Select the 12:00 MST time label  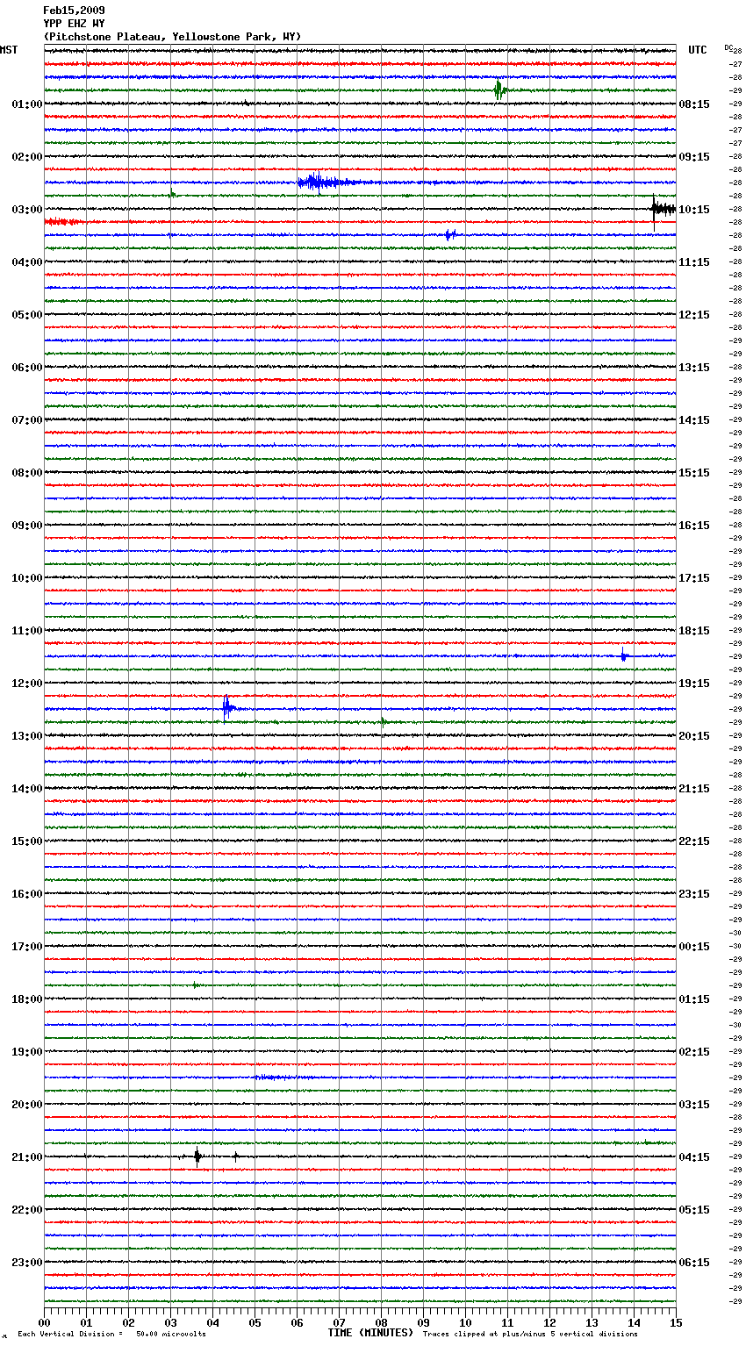[27, 684]
